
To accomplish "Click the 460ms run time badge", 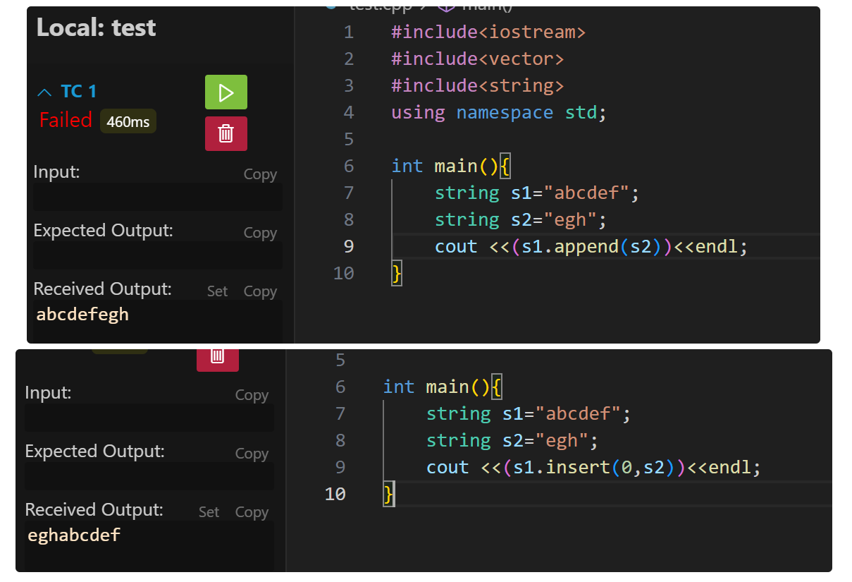I will [128, 122].
